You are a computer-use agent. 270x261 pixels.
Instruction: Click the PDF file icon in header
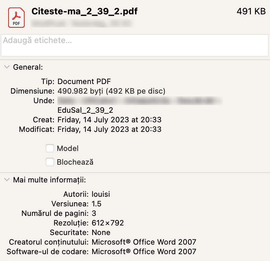[x=16, y=18]
